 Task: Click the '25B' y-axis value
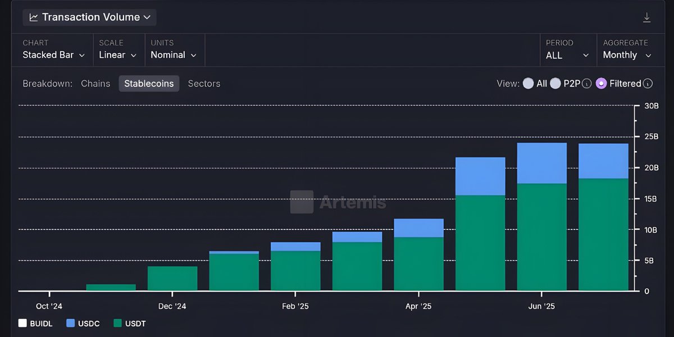click(x=650, y=137)
